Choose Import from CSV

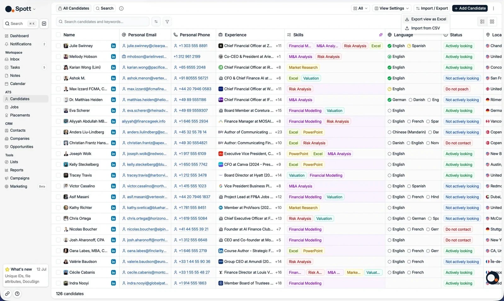pos(426,28)
